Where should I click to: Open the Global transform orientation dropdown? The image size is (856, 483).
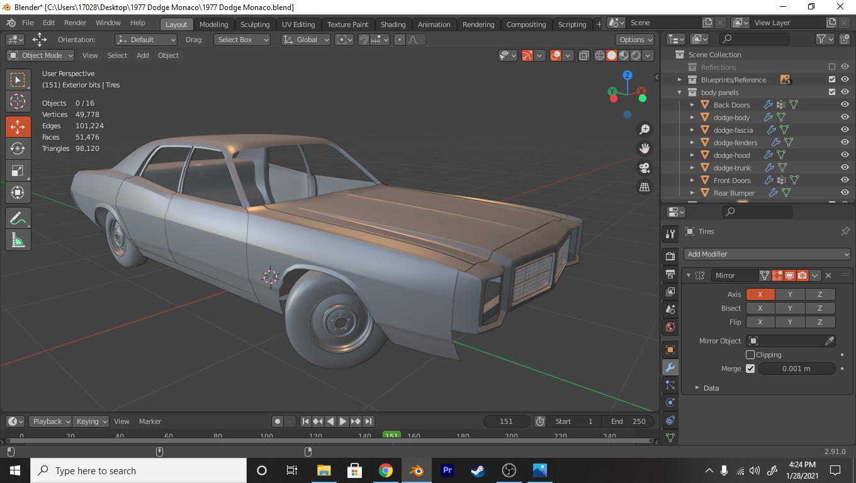click(x=306, y=40)
